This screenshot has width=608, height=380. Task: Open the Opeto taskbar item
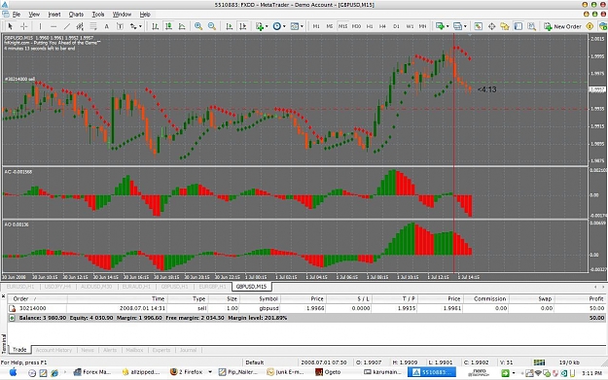[x=328, y=372]
